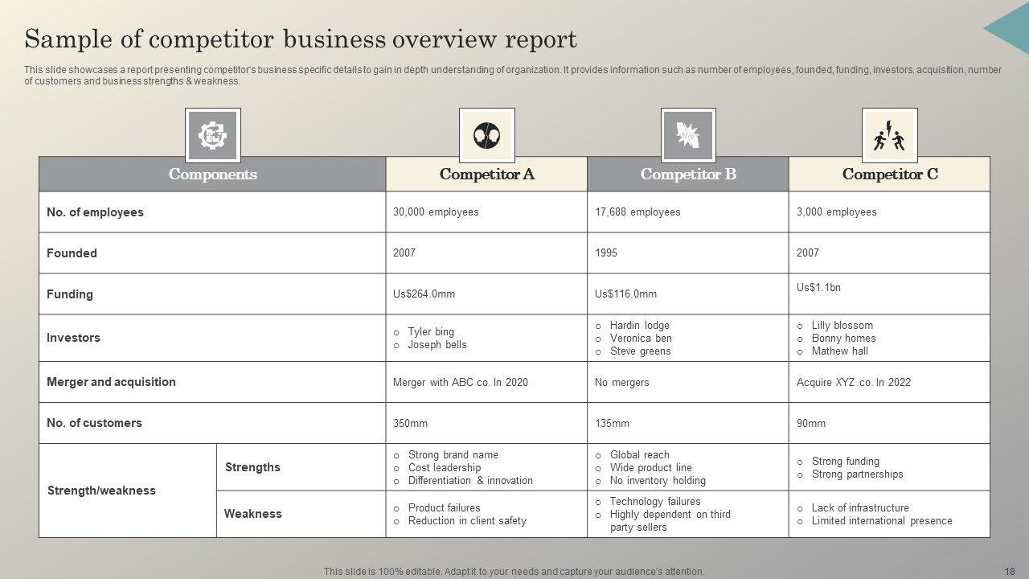Click the teal triangle shape in corner
1029x579 pixels.
point(1009,27)
